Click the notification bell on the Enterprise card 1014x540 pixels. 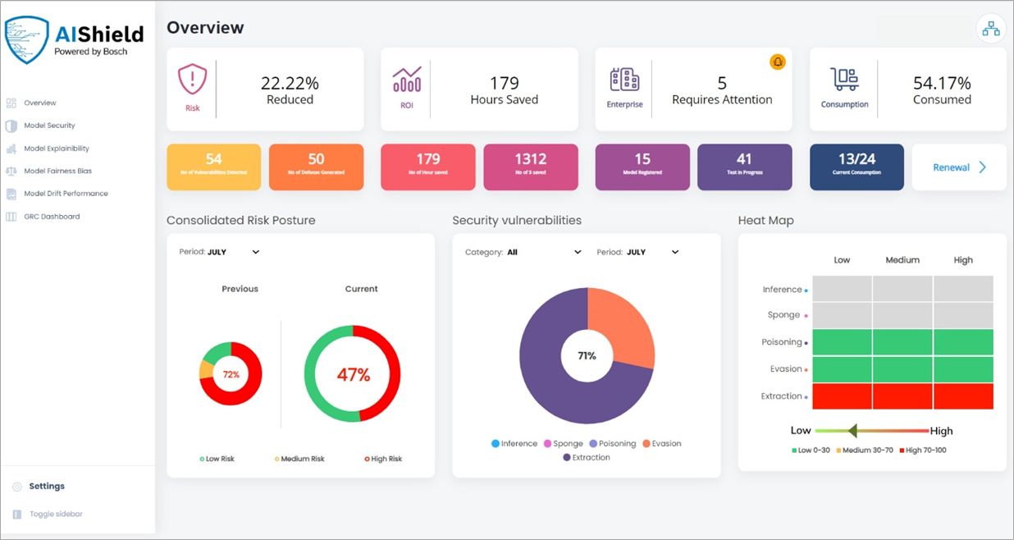coord(778,62)
